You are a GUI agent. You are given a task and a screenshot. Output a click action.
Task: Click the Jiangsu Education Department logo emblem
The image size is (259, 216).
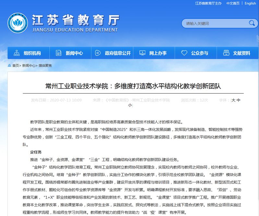point(18,24)
